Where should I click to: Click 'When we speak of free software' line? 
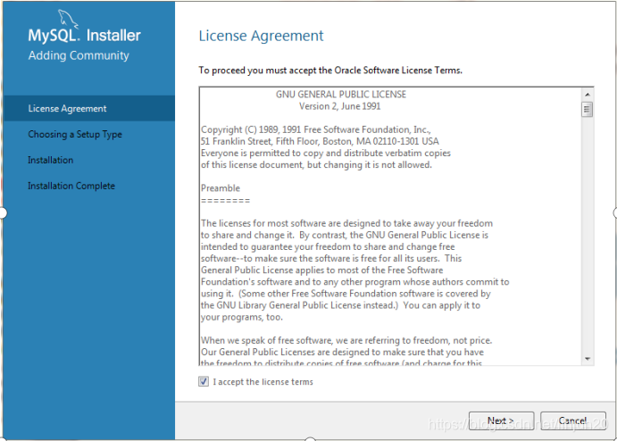[346, 340]
